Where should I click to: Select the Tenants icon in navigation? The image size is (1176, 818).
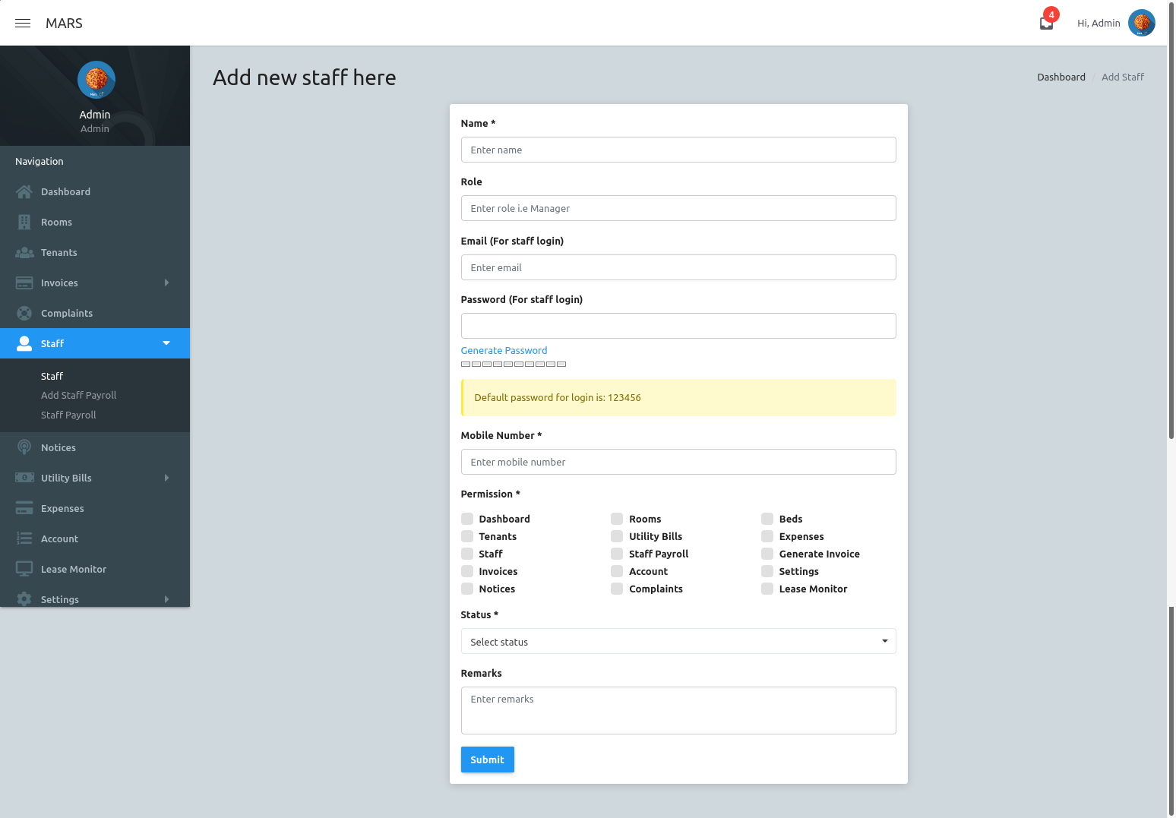[x=25, y=252]
